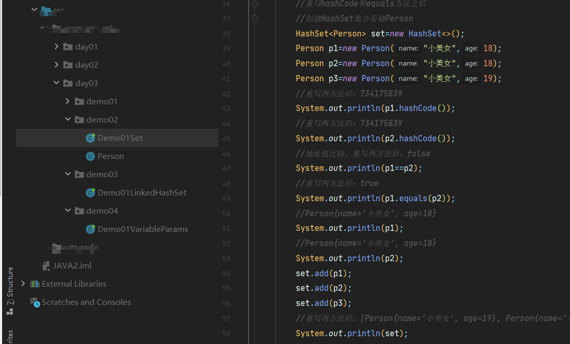Expand the External Libraries node
Image resolution: width=570 pixels, height=344 pixels.
pyautogui.click(x=22, y=284)
